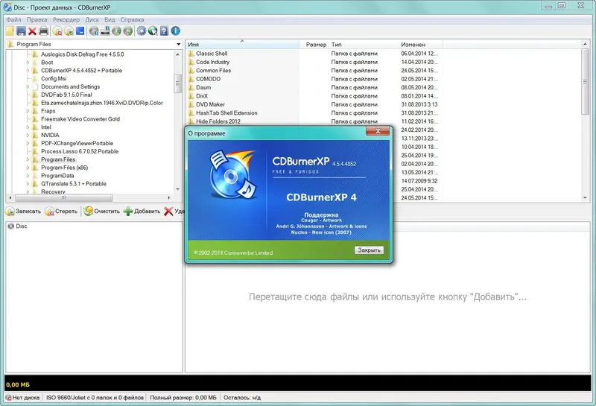
Task: Click the second green arrow disc tray icon
Action: (128, 31)
